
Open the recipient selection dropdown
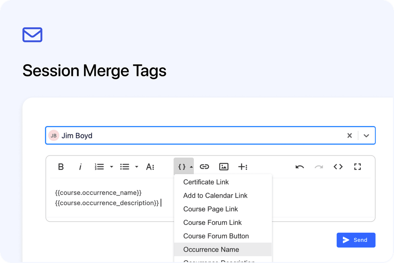(x=366, y=135)
